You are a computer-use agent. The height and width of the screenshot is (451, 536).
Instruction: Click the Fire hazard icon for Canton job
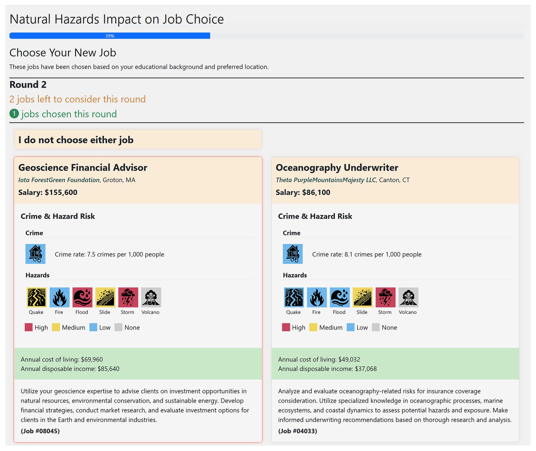coord(317,297)
